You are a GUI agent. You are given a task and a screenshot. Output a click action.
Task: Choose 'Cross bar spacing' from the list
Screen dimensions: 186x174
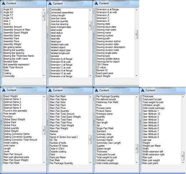[x=59, y=24]
